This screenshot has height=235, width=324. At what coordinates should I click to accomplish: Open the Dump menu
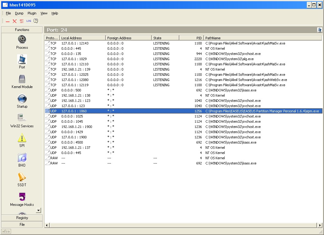coord(19,13)
